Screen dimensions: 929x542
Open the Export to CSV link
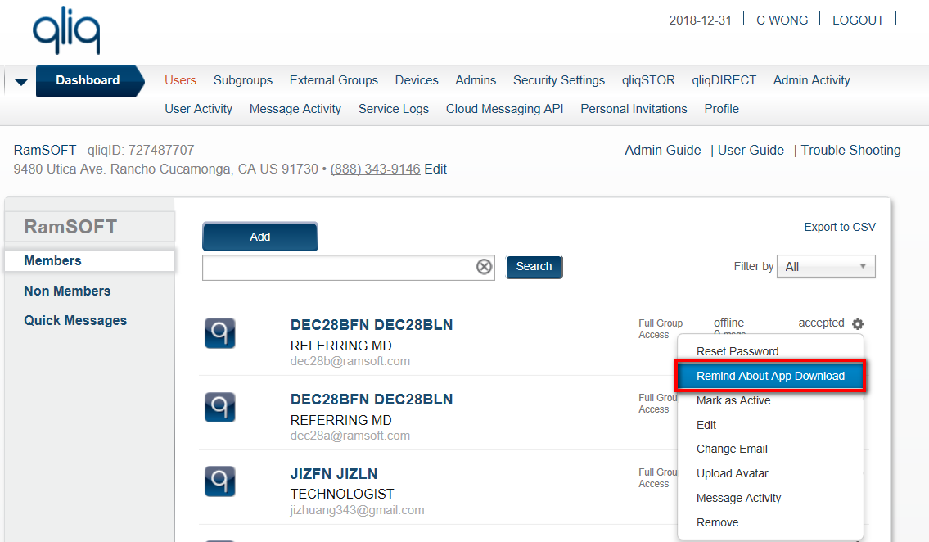839,227
